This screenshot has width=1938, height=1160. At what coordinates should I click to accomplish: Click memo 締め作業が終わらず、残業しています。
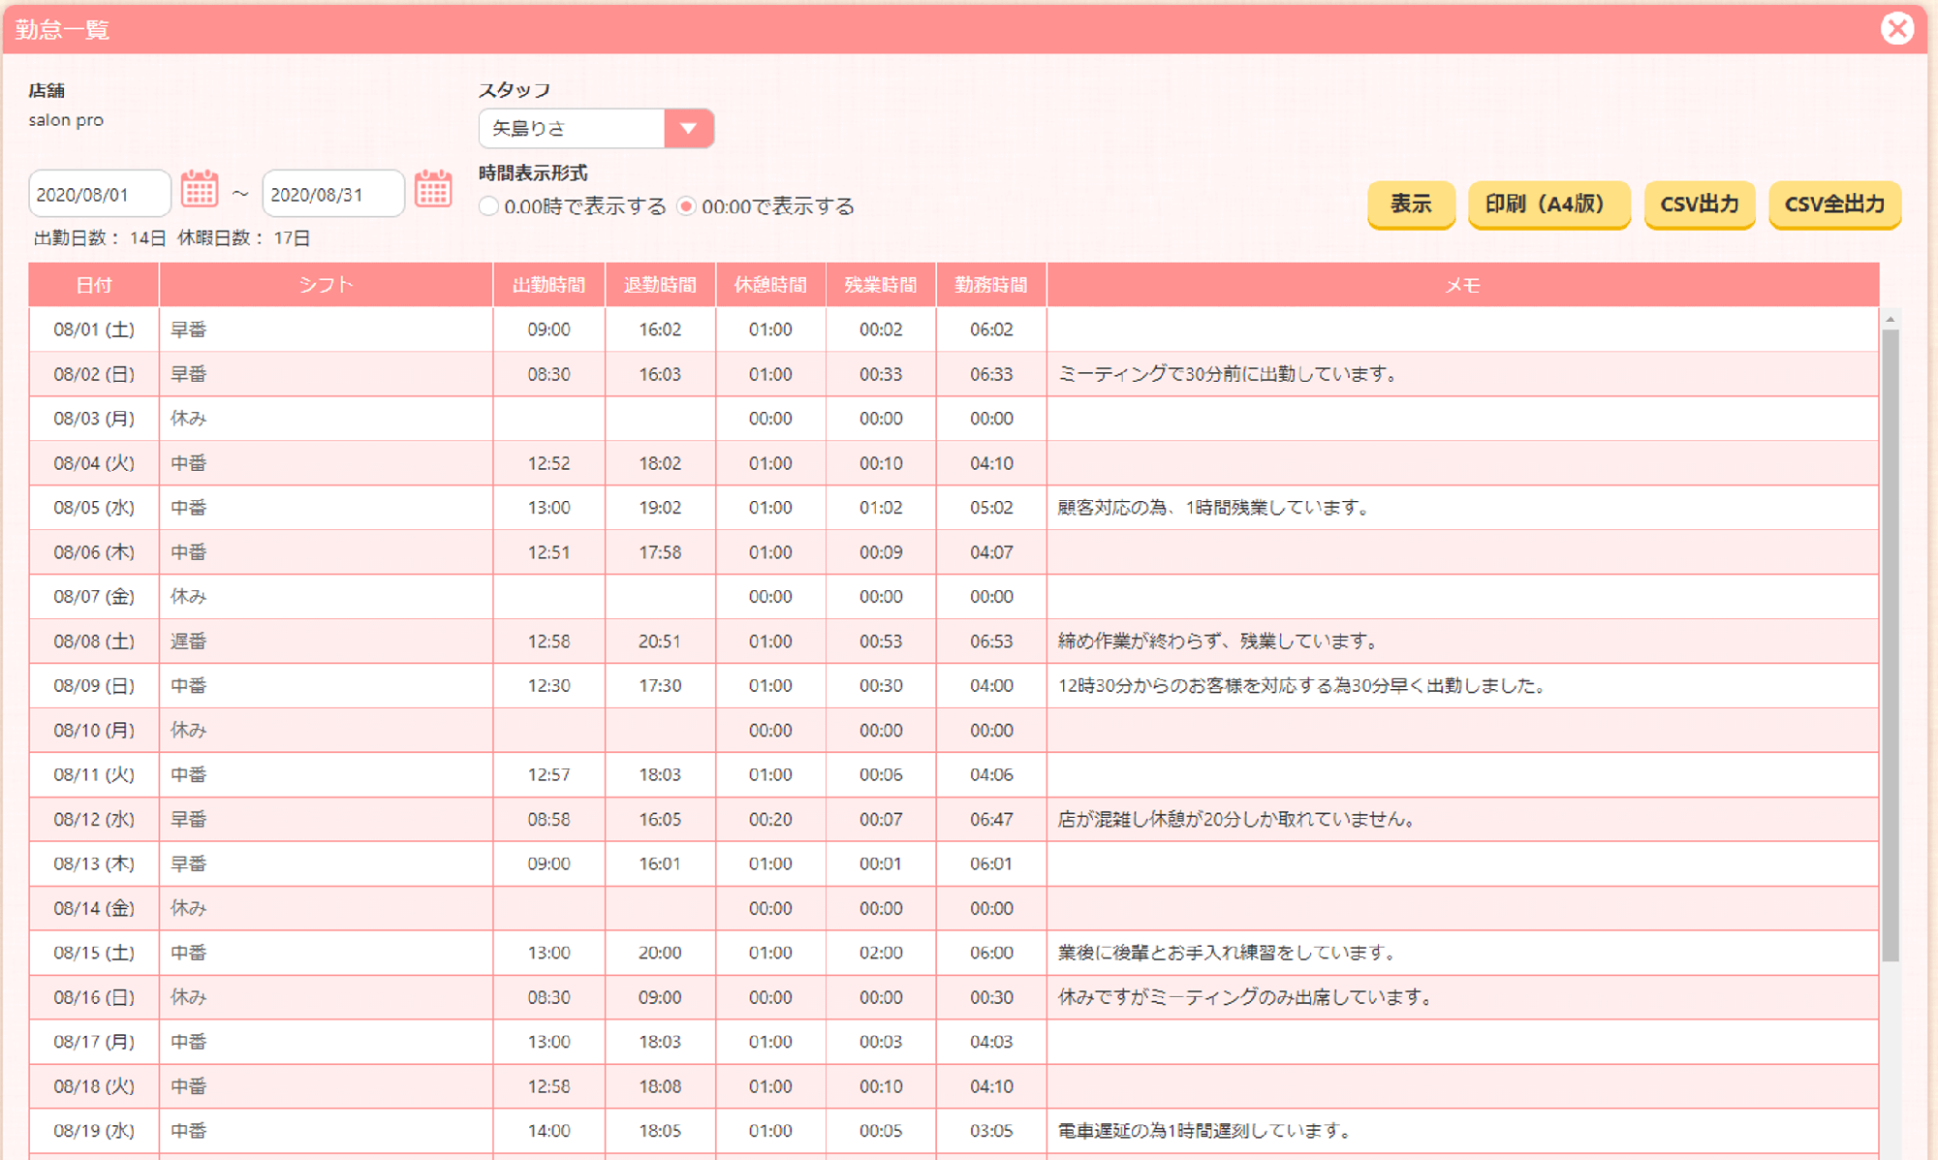(1219, 642)
